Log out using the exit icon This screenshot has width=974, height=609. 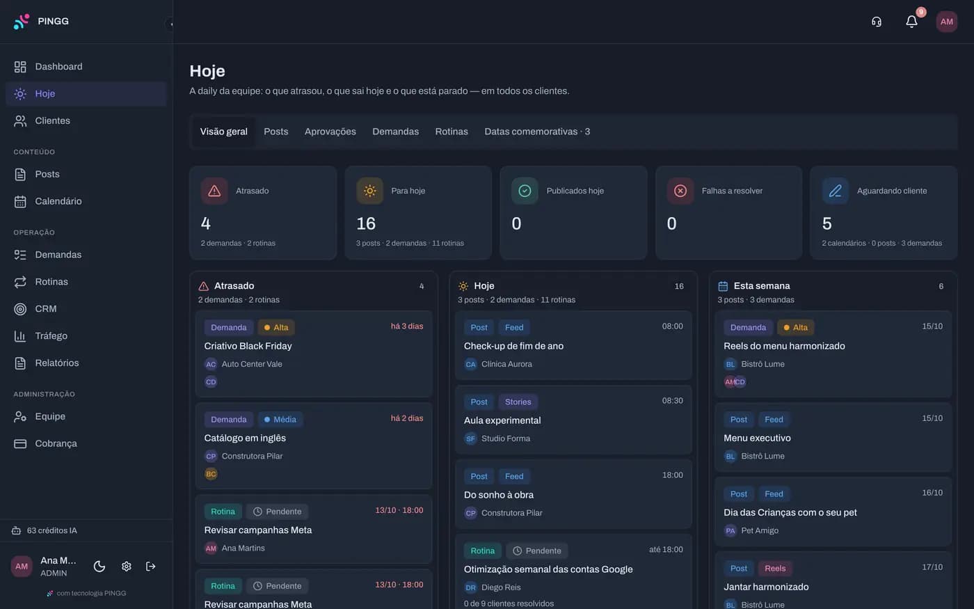(150, 567)
